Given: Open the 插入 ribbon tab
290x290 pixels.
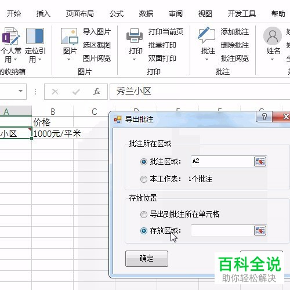Looking at the screenshot, I should pyautogui.click(x=43, y=14).
